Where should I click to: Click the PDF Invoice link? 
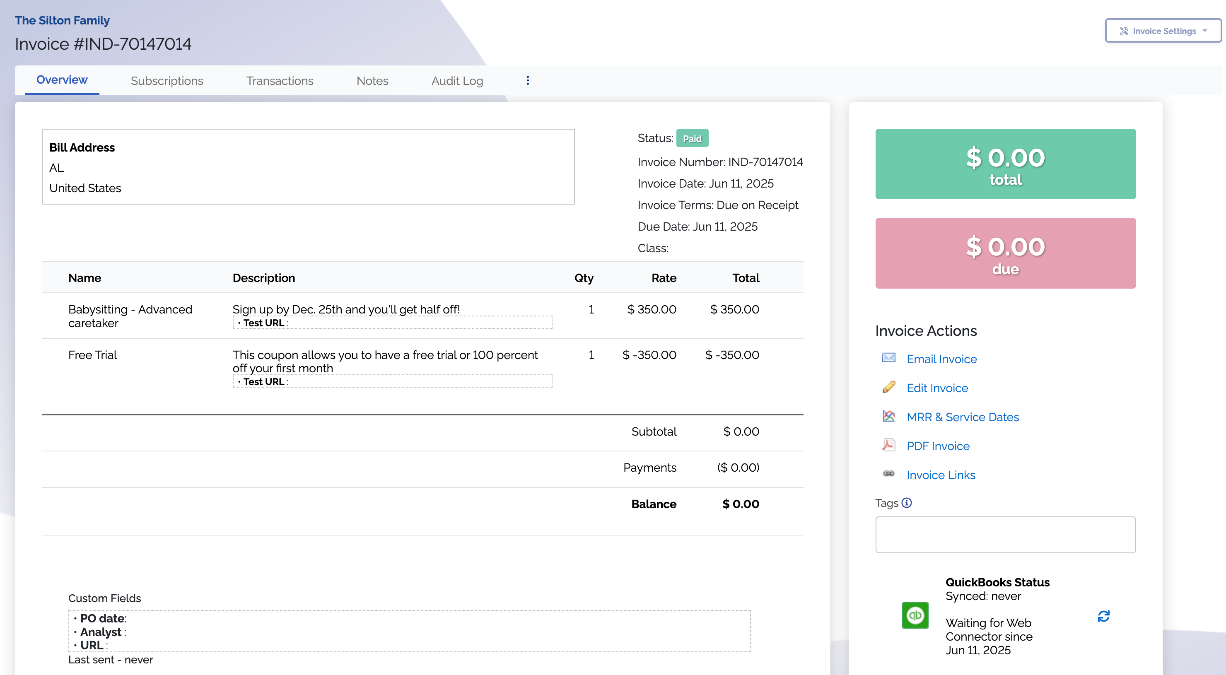(x=938, y=446)
